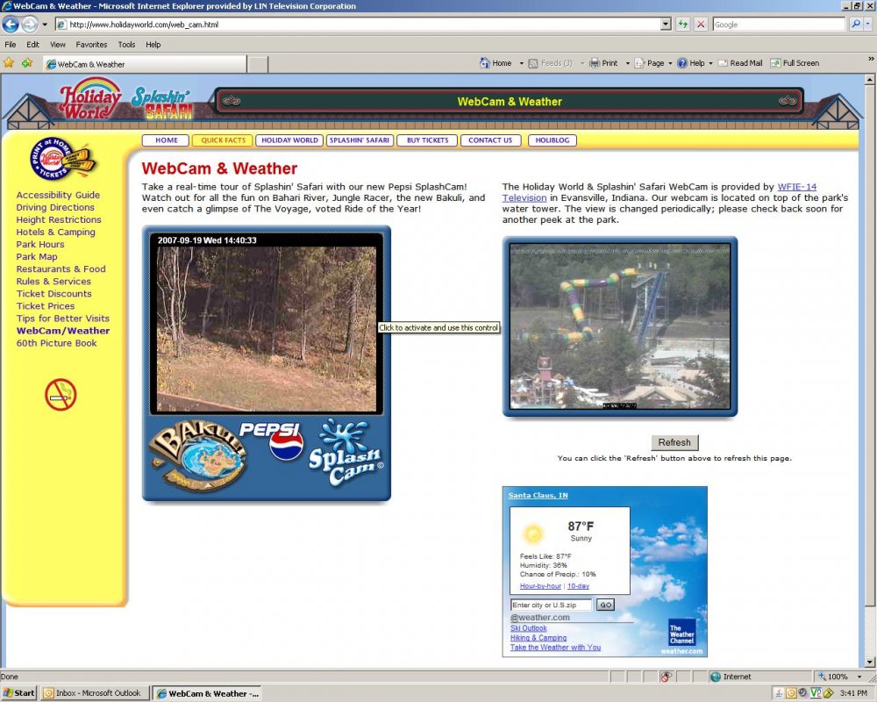Open the Favorites menu in the menu bar
The width and height of the screenshot is (877, 702).
[x=91, y=44]
